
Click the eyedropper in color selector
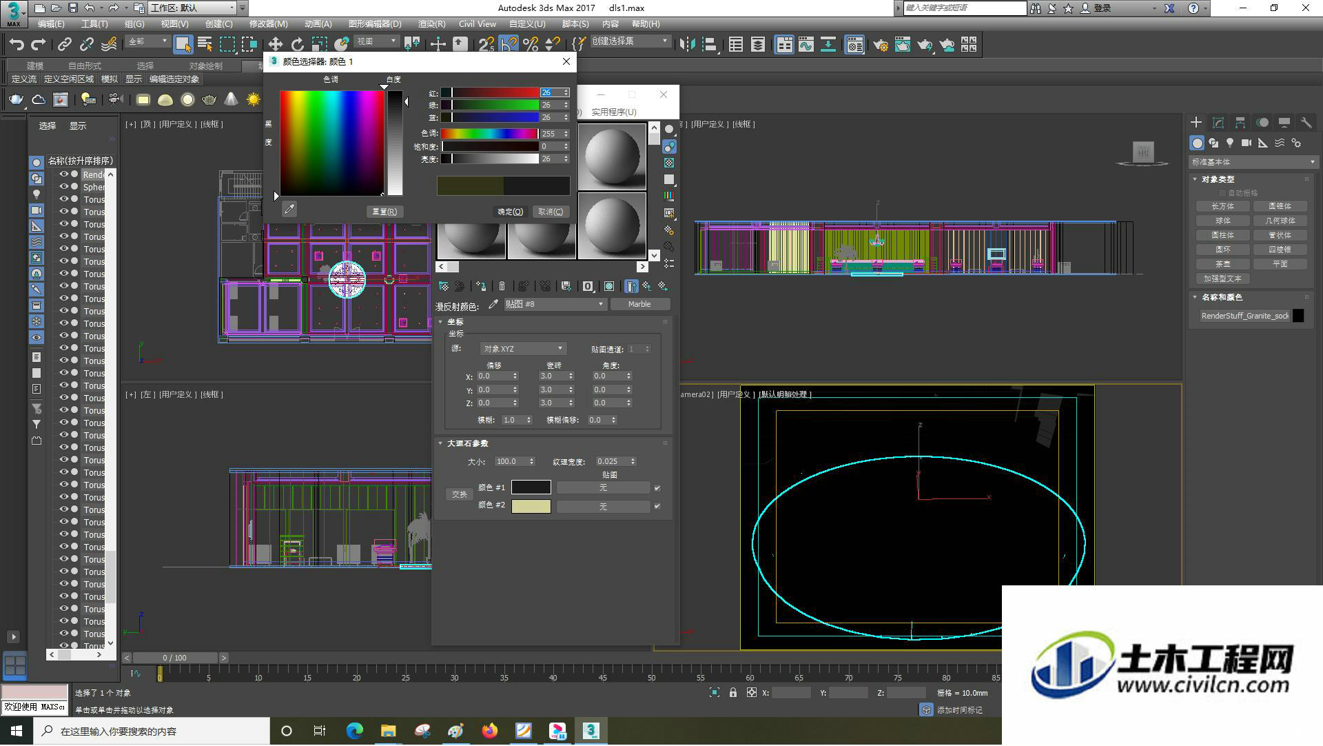pos(289,209)
